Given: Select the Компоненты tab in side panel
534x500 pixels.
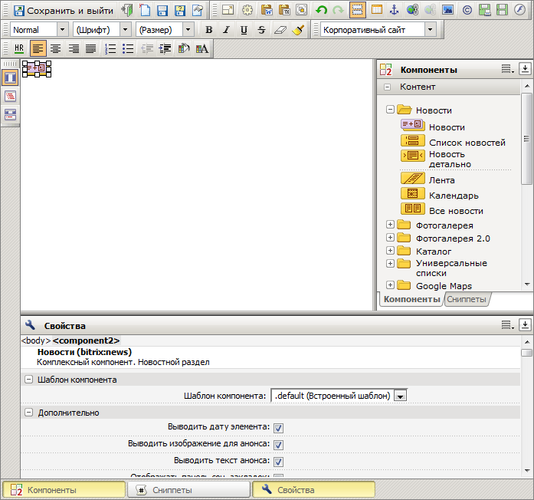Looking at the screenshot, I should click(411, 299).
